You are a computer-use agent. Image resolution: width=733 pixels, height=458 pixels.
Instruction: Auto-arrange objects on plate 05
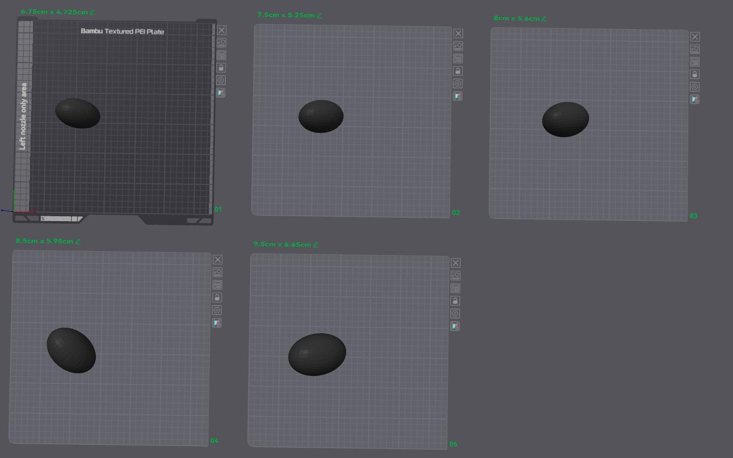click(455, 288)
